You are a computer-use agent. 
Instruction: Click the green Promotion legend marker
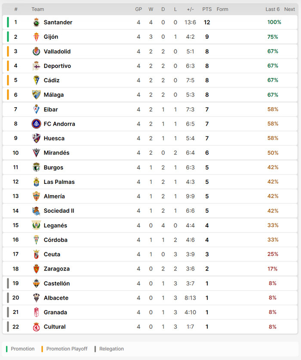point(6,349)
